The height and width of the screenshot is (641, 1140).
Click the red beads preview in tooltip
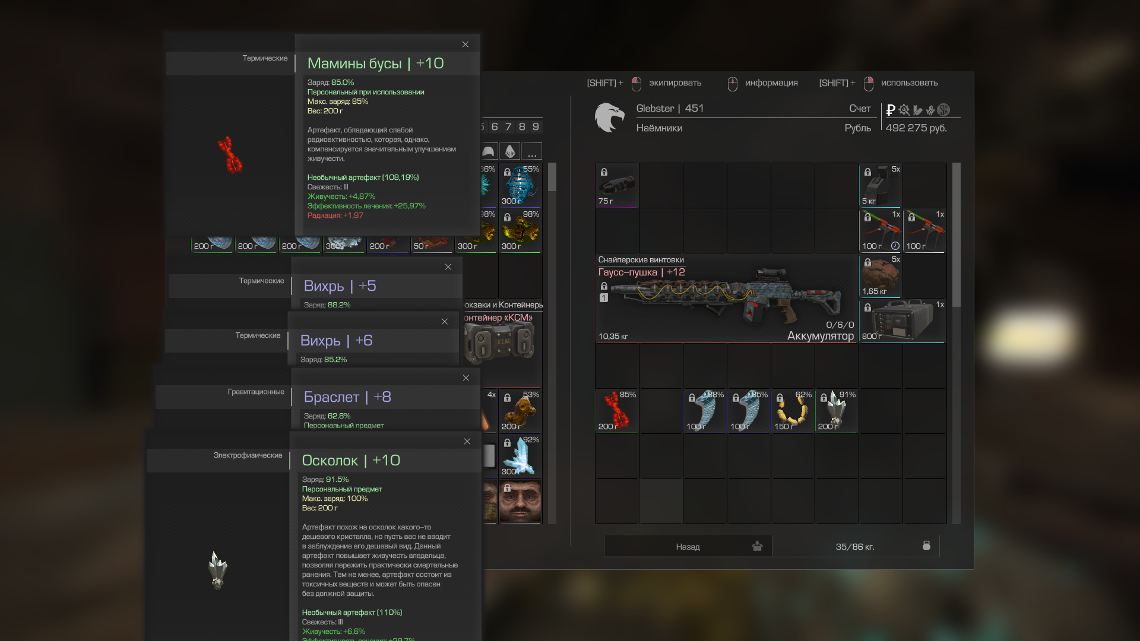230,155
